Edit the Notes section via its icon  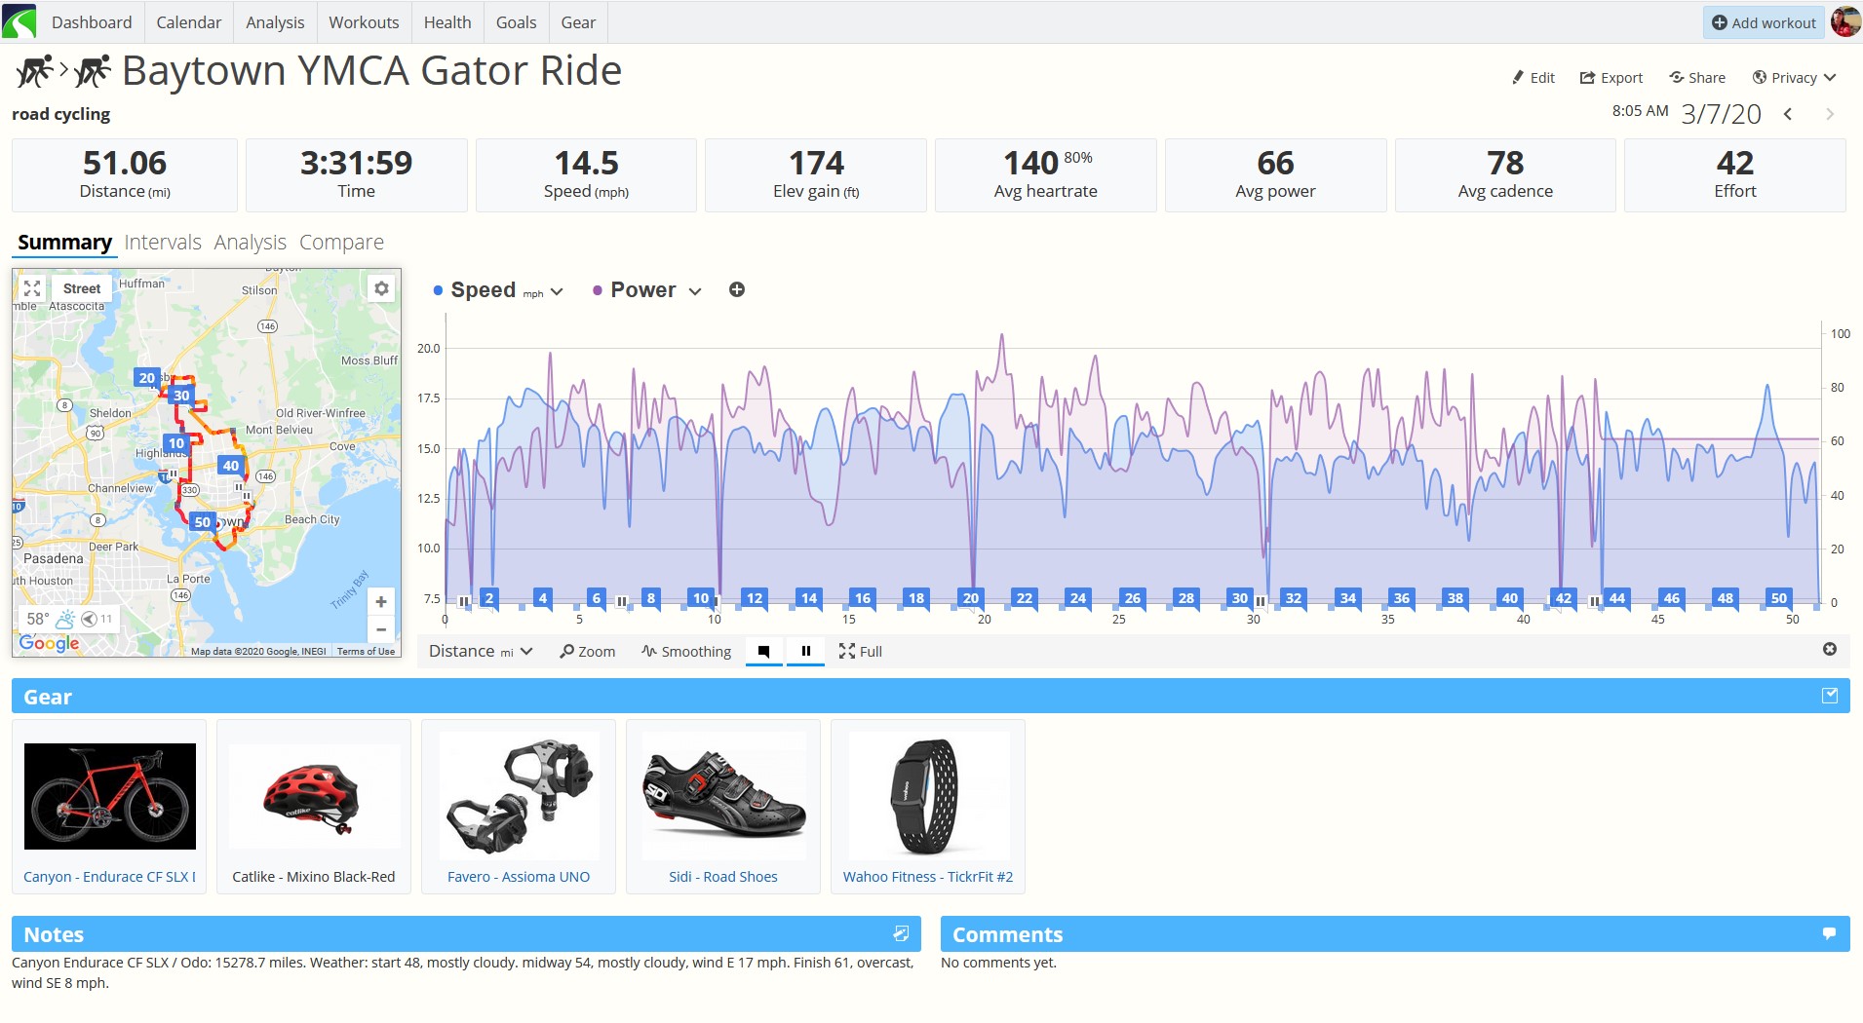(x=901, y=933)
